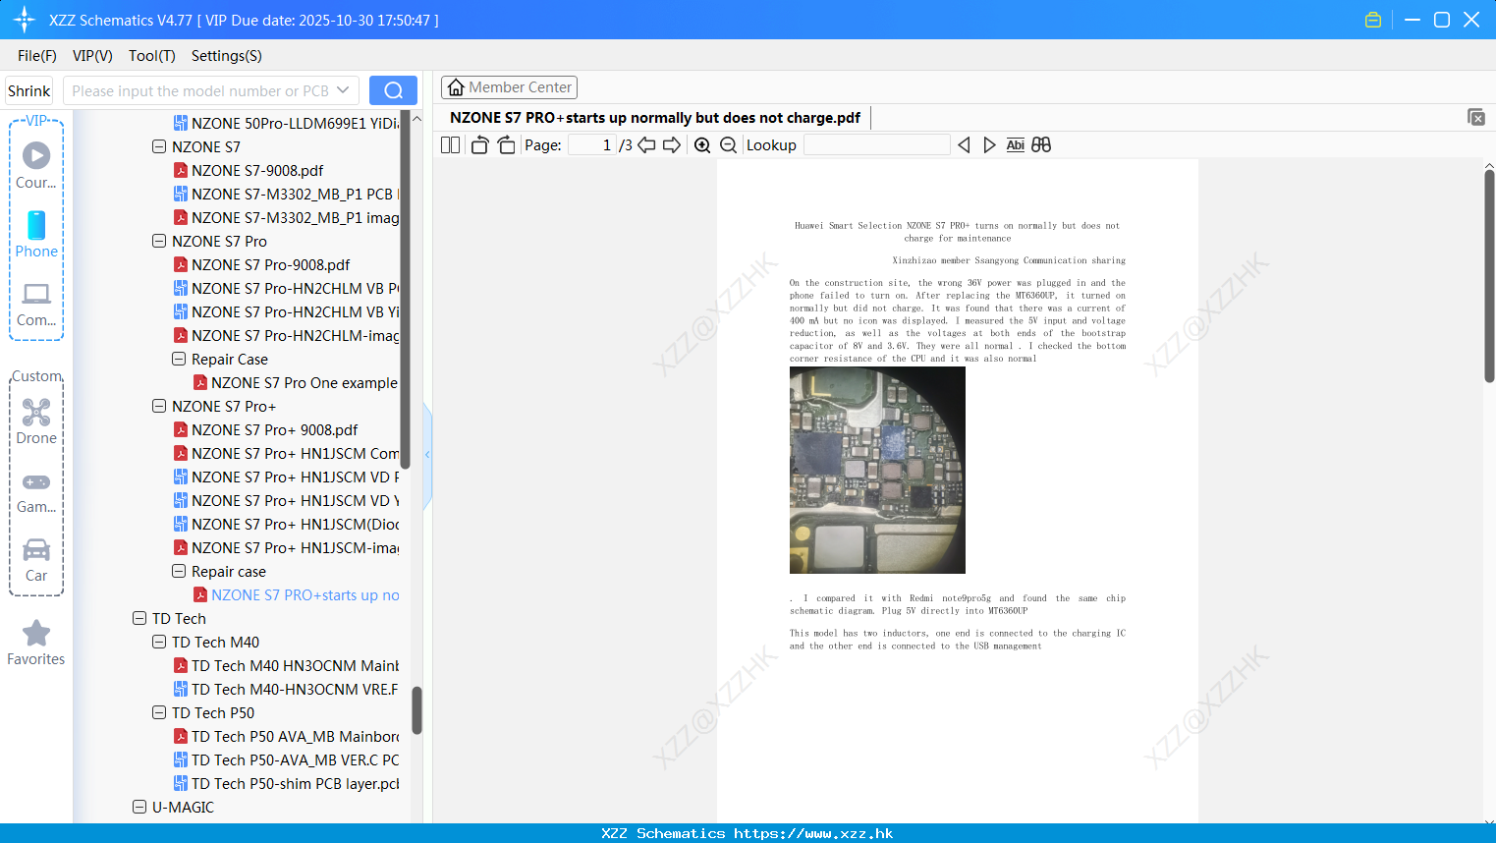This screenshot has width=1496, height=843.
Task: Open the Game console category
Action: [36, 491]
